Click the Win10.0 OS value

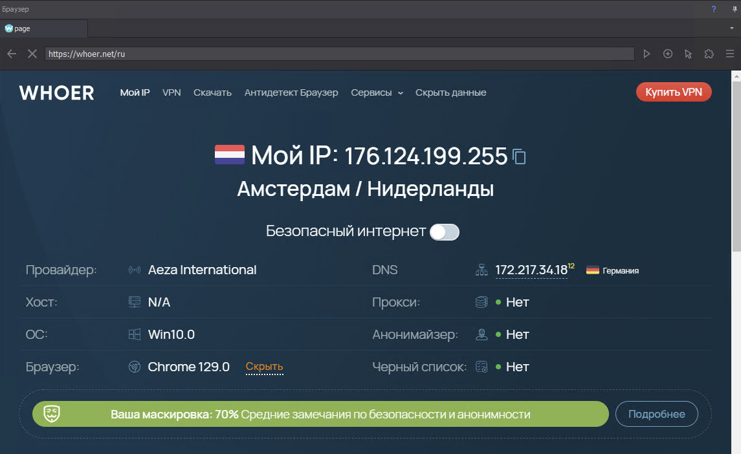(171, 334)
